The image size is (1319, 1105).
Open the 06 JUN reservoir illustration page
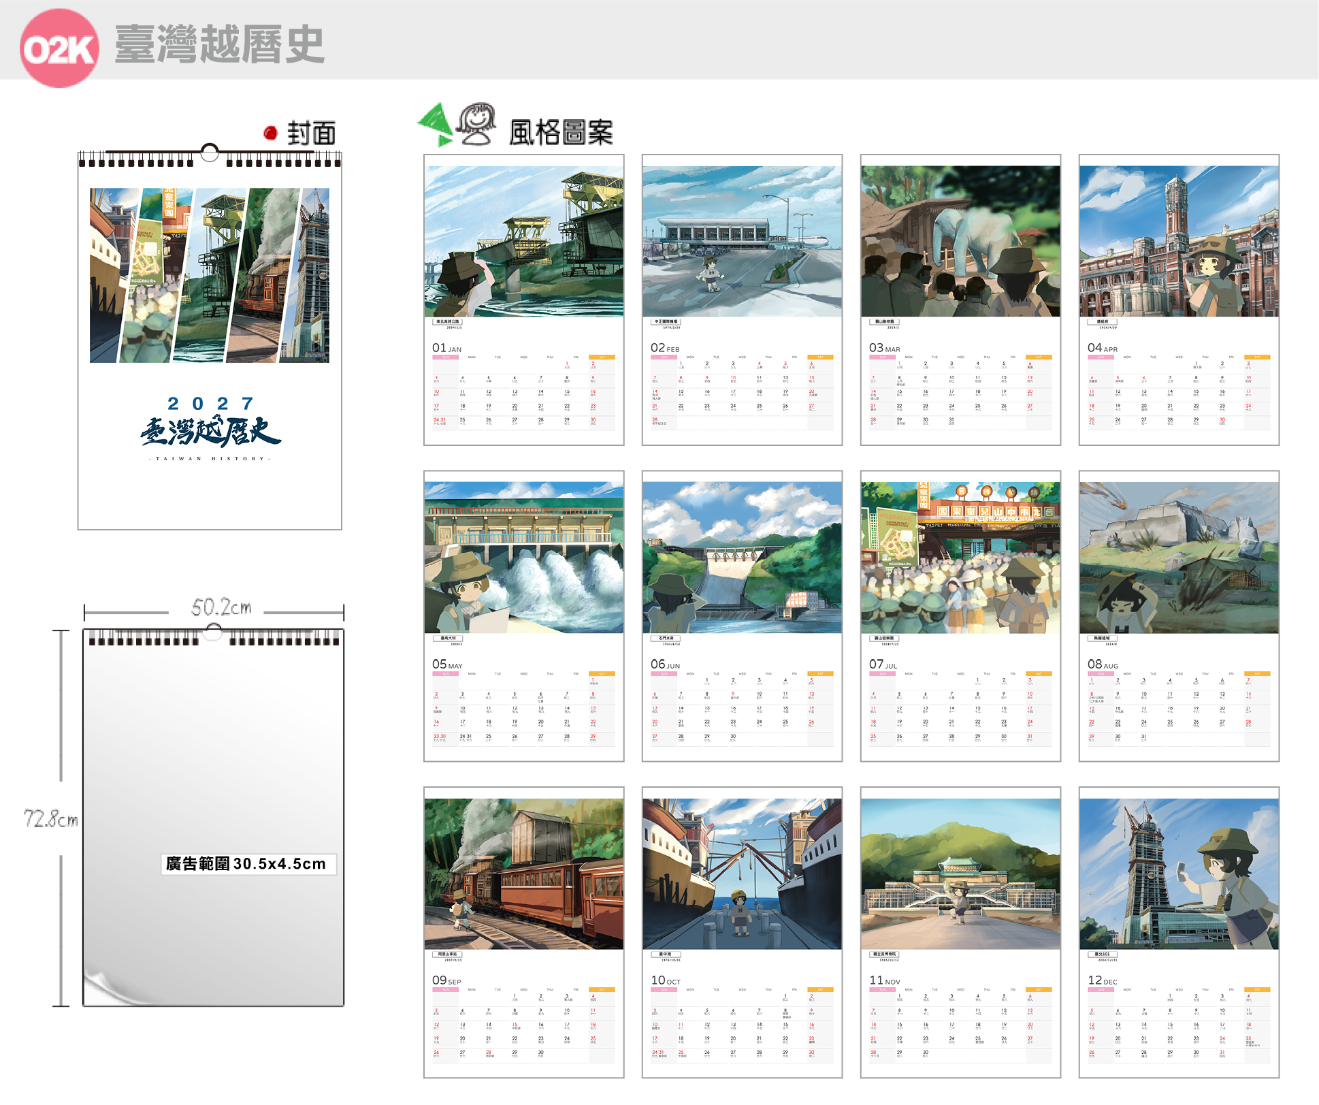(743, 616)
